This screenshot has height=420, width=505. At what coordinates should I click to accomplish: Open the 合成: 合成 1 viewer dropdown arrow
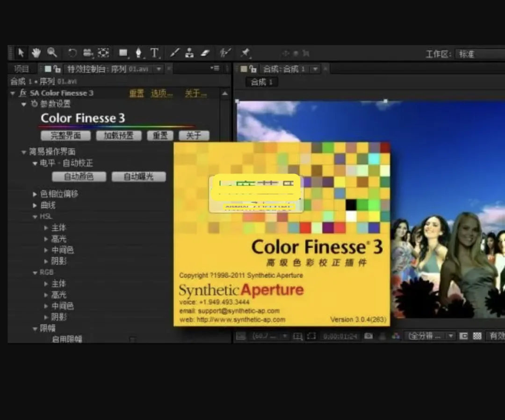point(315,69)
